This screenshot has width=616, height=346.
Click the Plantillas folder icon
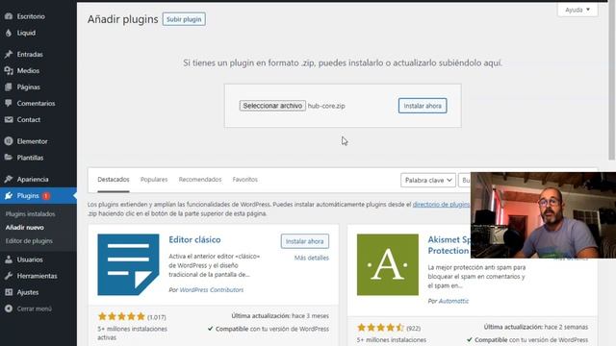pos(9,158)
